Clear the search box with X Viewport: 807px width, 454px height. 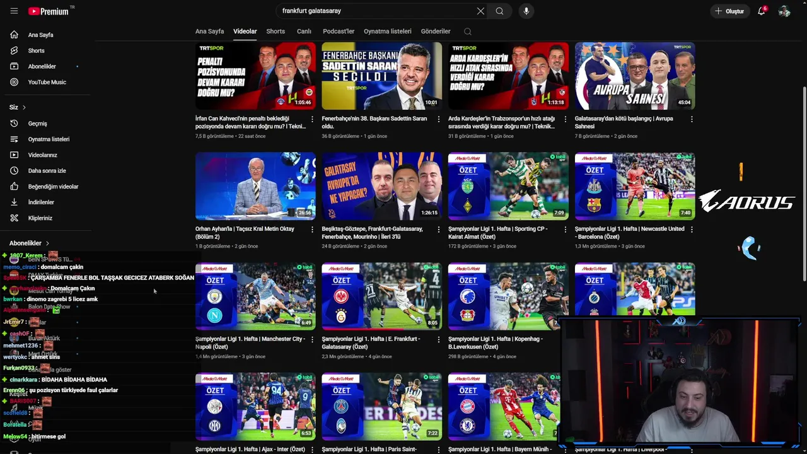click(480, 11)
